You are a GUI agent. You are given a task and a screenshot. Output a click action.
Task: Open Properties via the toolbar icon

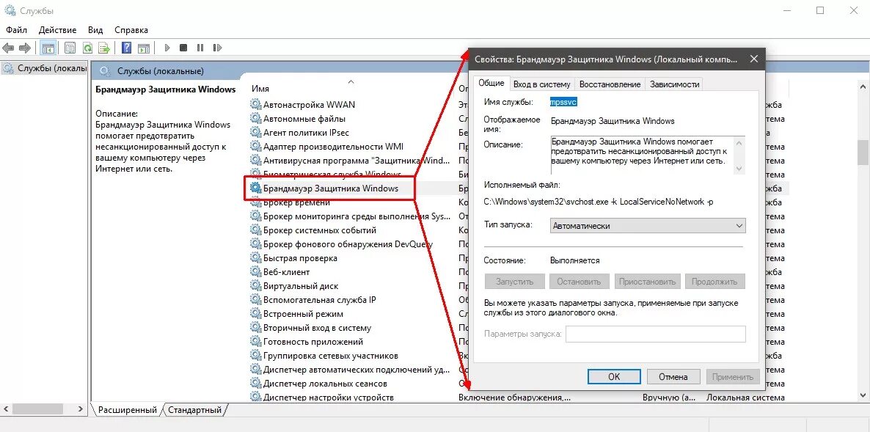70,48
